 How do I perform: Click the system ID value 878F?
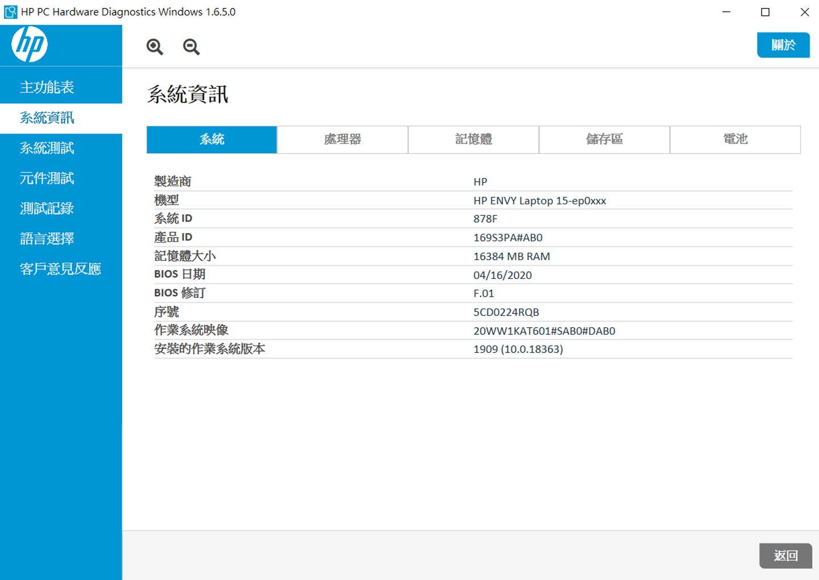(485, 219)
